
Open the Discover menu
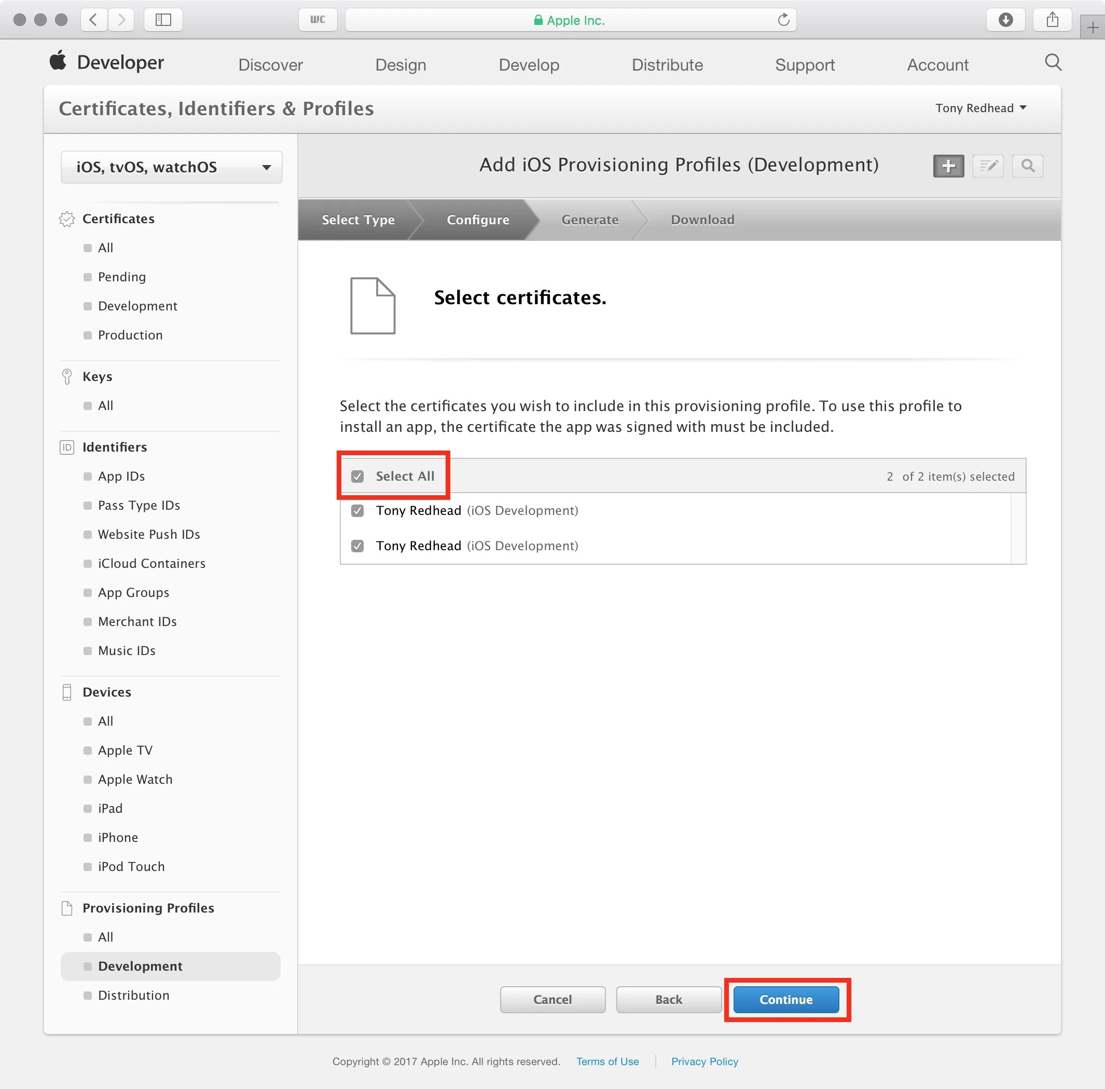270,65
